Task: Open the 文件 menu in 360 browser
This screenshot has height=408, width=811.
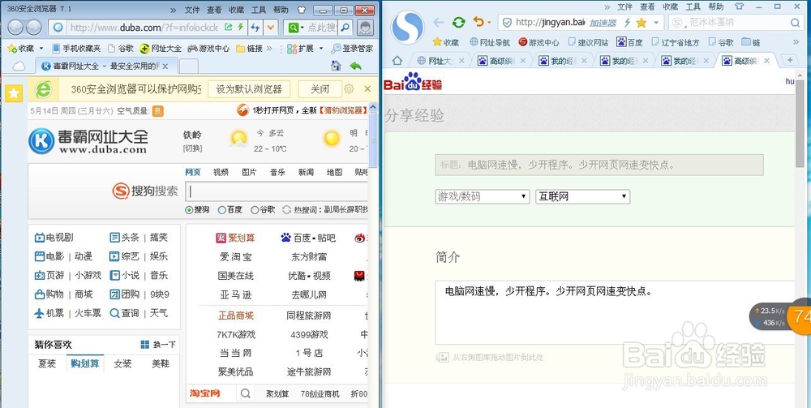Action: 192,10
